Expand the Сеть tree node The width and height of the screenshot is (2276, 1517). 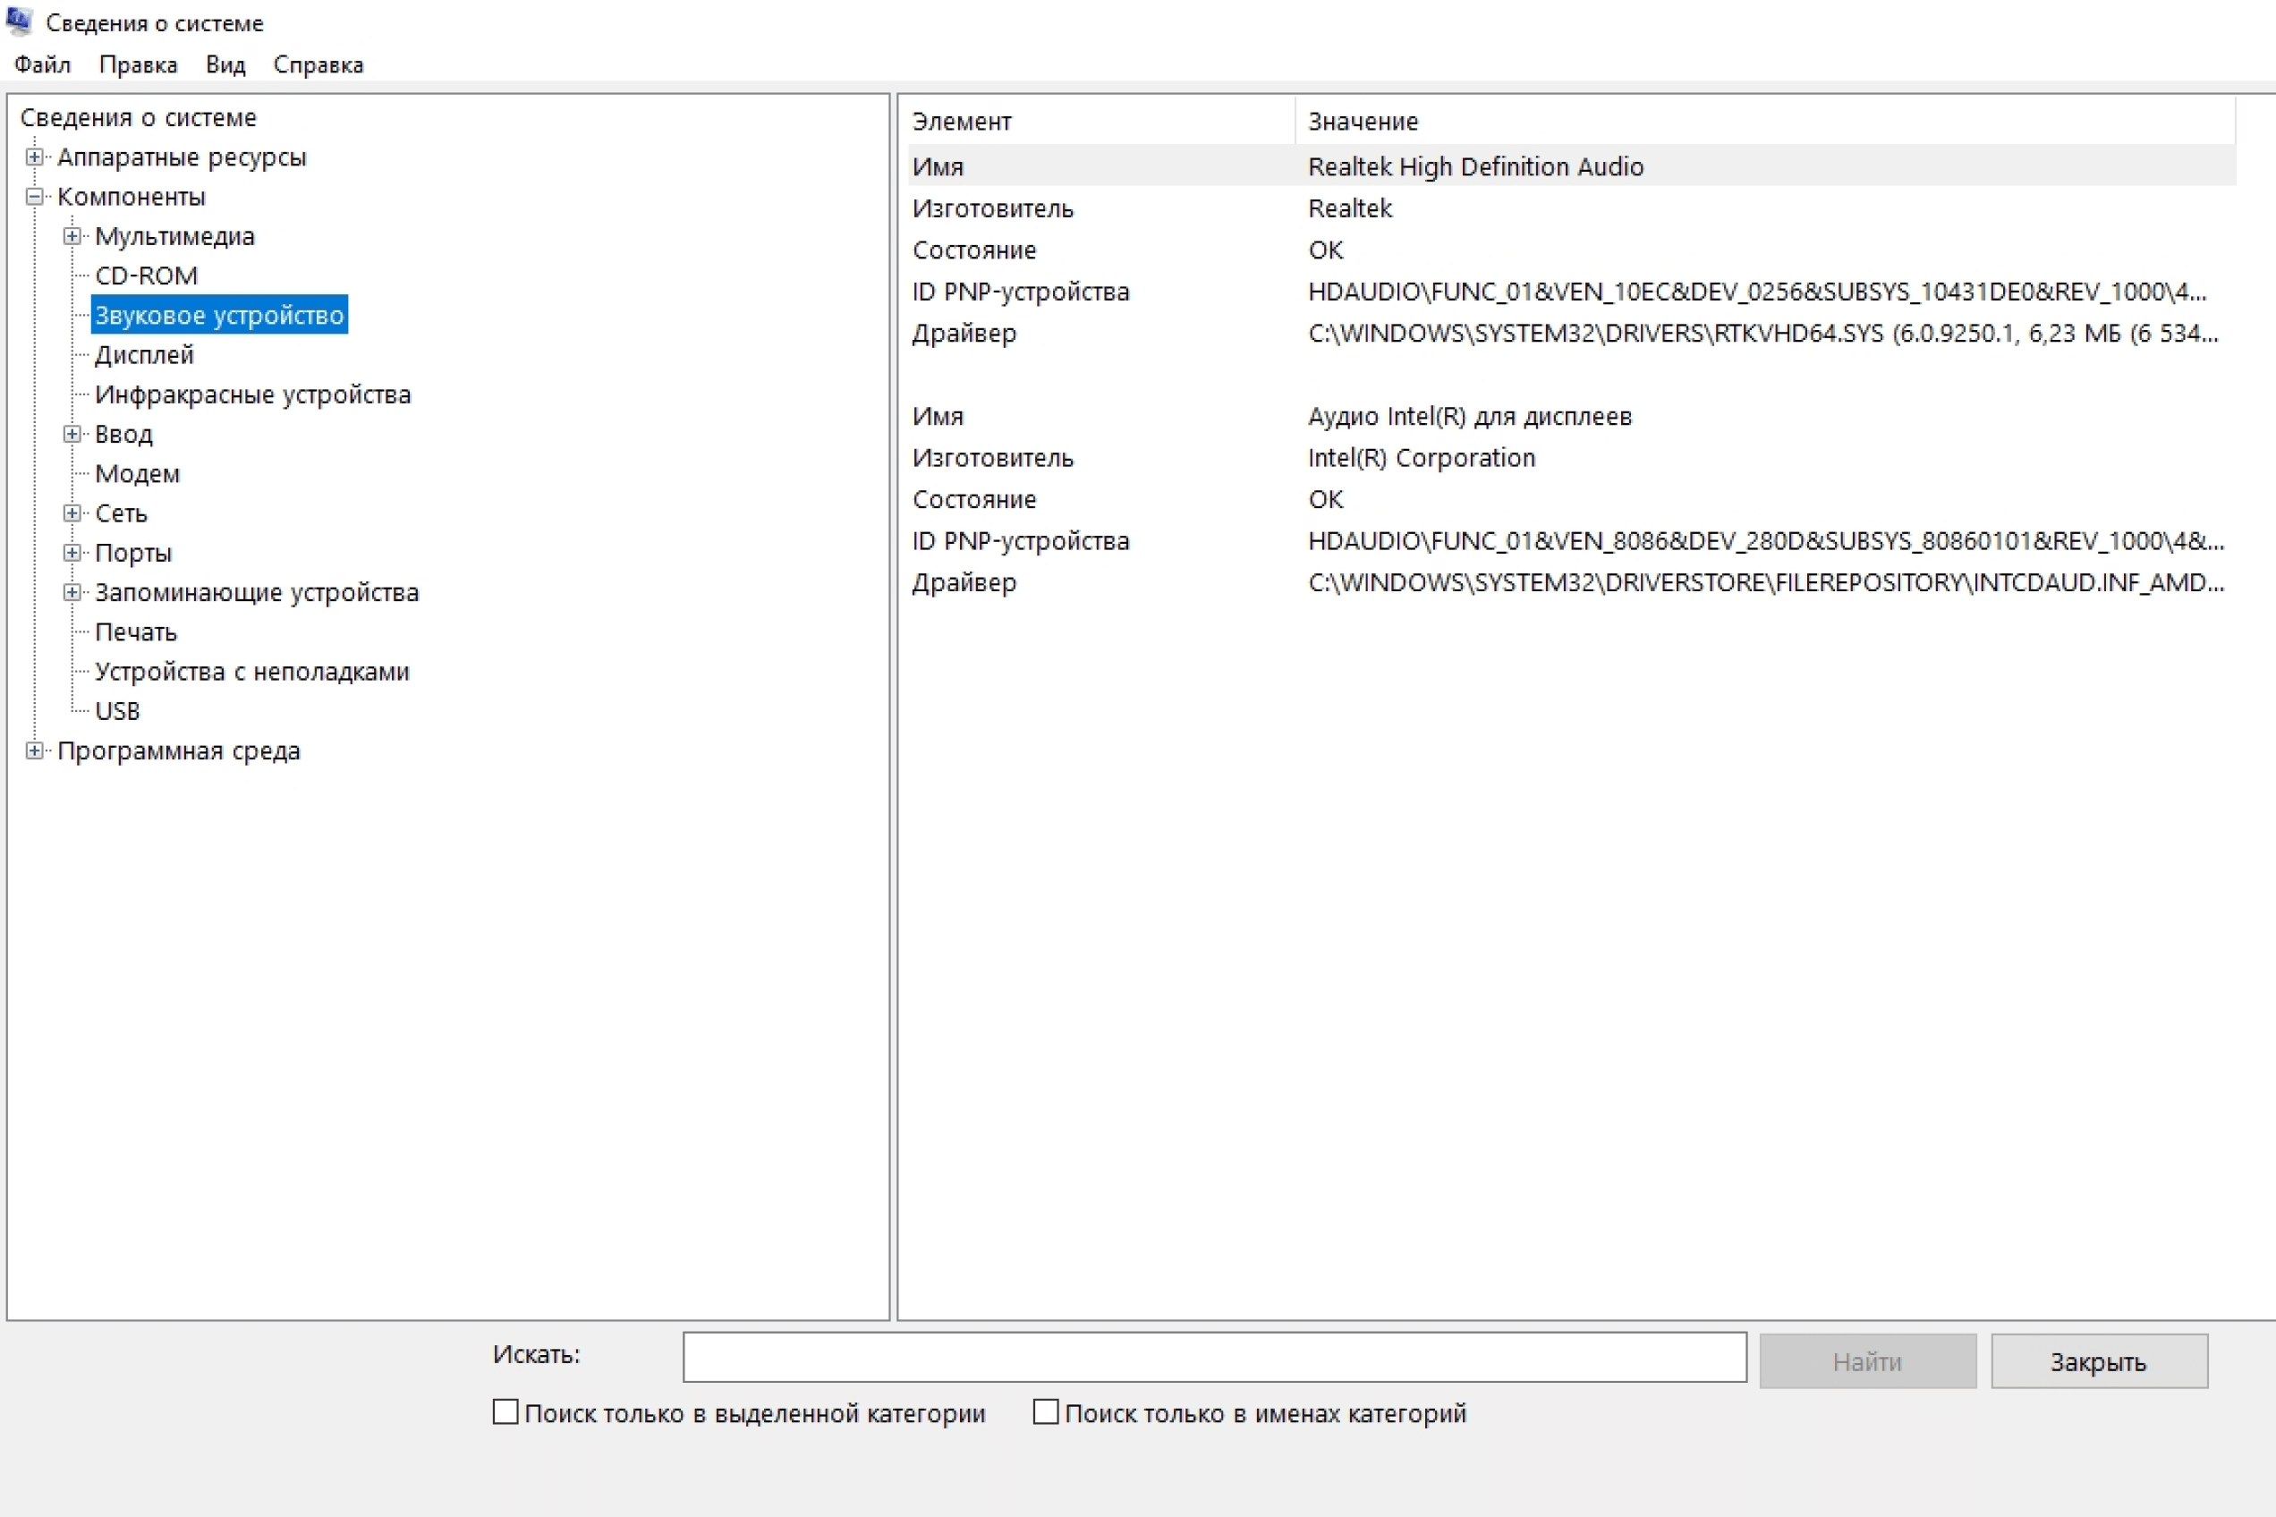point(72,513)
